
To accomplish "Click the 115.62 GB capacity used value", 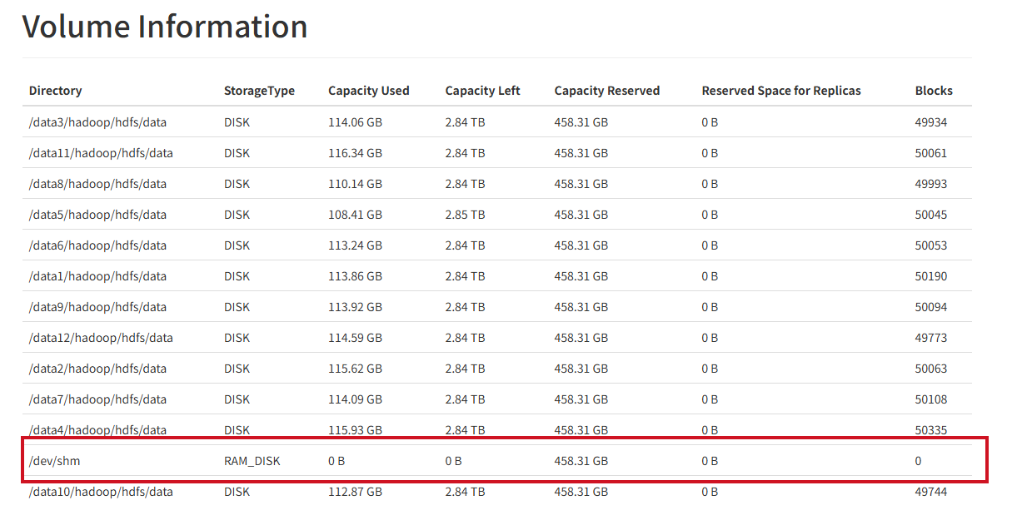I will [x=355, y=369].
